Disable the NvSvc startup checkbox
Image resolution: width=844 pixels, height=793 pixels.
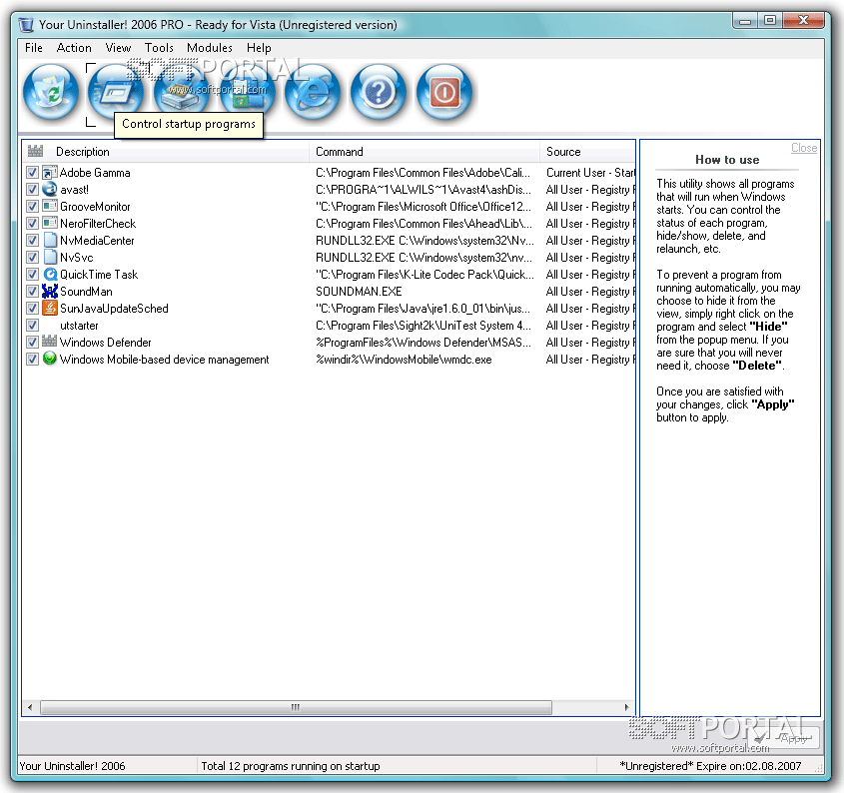tap(32, 258)
